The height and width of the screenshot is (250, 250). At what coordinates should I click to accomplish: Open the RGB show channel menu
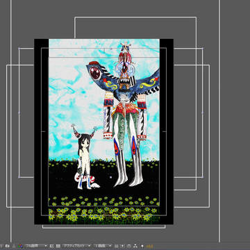coord(20,246)
